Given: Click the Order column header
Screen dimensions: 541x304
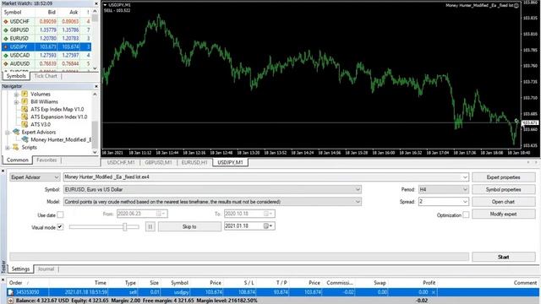Looking at the screenshot, I should coord(15,283).
